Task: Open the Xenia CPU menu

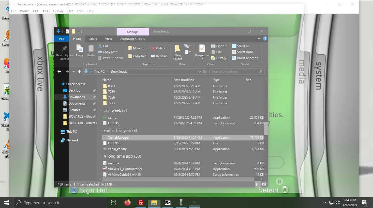Action: click(36, 11)
